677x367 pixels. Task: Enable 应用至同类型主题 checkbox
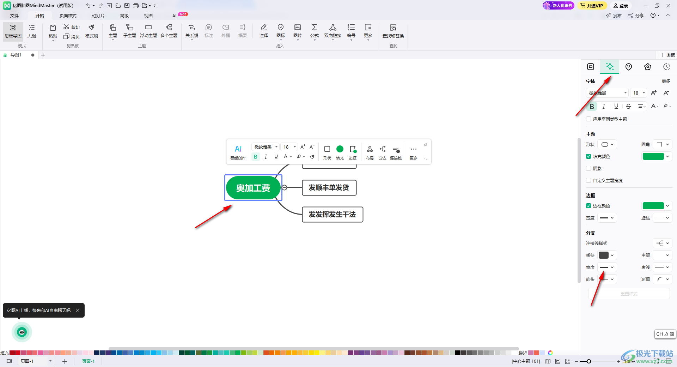pos(588,119)
